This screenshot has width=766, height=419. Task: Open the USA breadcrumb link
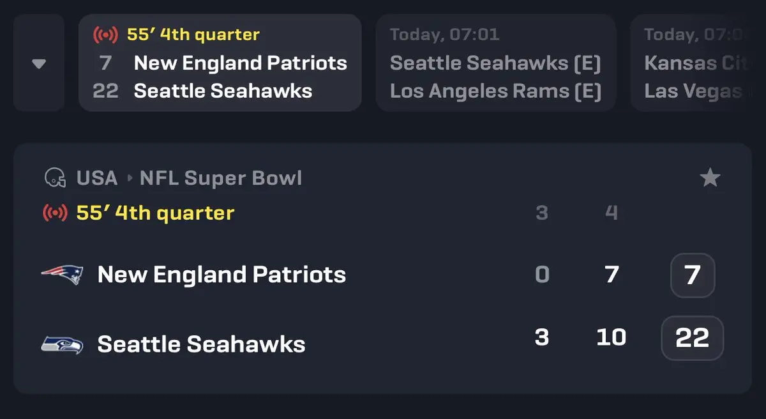(97, 178)
